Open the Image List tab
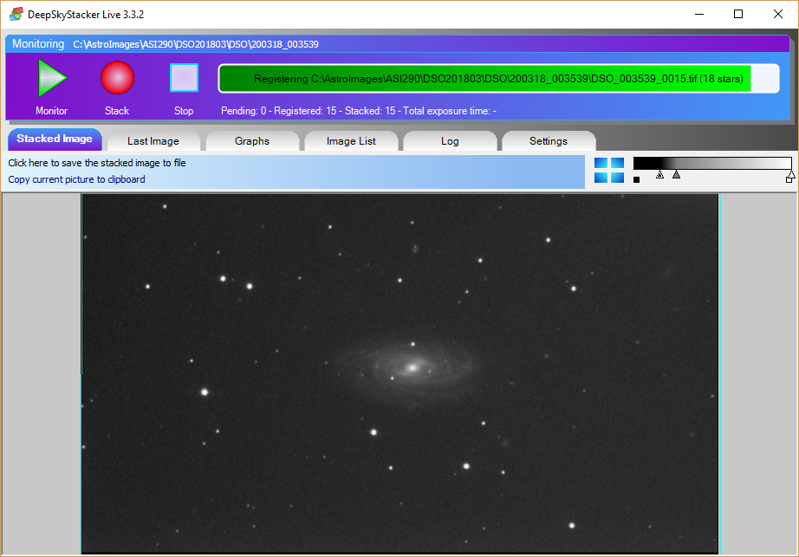 [351, 141]
